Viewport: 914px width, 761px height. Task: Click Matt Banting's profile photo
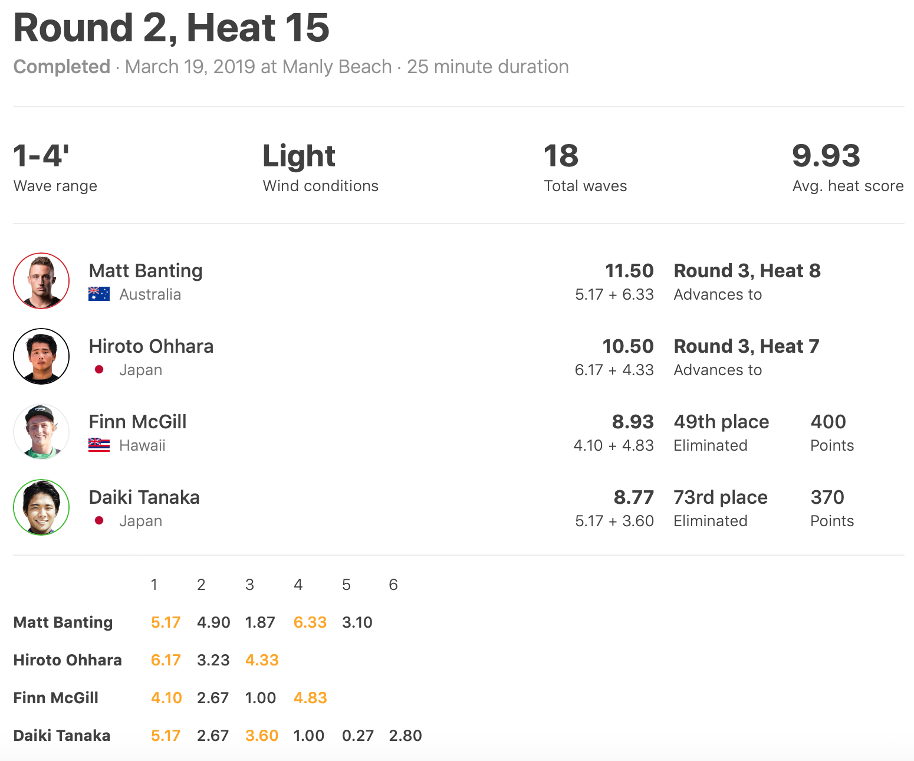(41, 281)
